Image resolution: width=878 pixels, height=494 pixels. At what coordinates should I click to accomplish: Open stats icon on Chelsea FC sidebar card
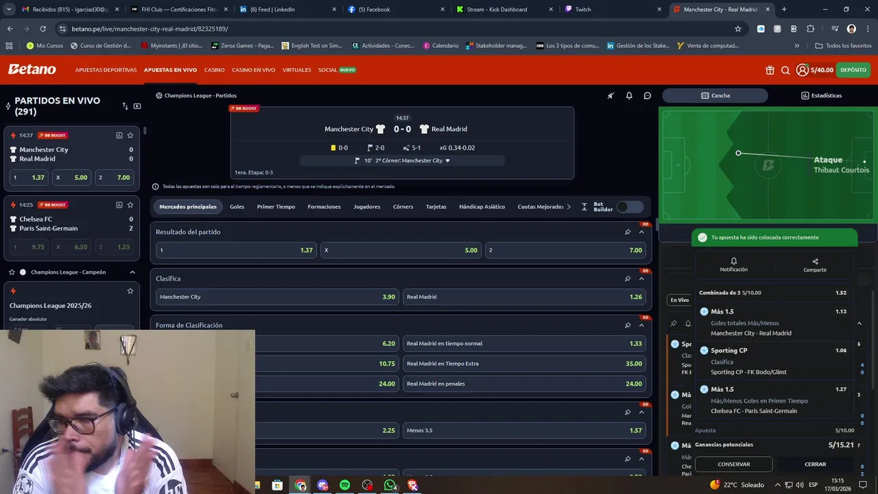119,204
